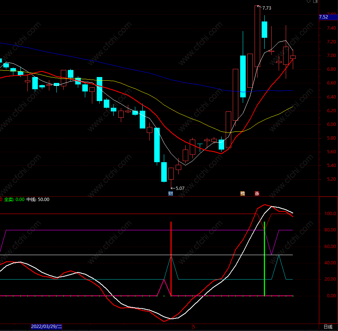Open the 榜 ranking marker below the candles
Screen dimensions: 338x331
tap(242, 193)
